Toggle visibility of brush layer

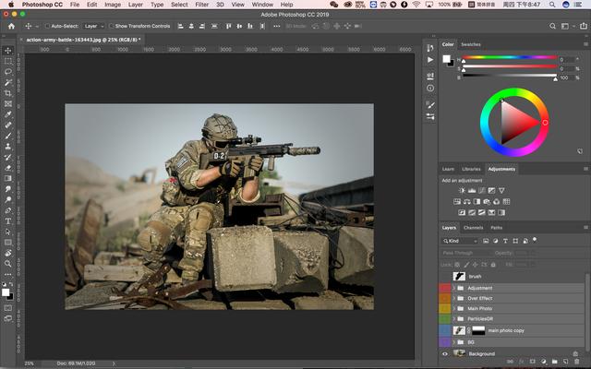click(445, 277)
